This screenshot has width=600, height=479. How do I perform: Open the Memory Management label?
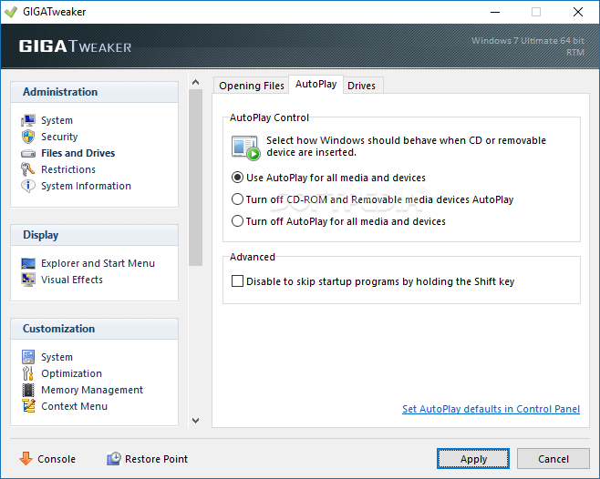pos(92,390)
